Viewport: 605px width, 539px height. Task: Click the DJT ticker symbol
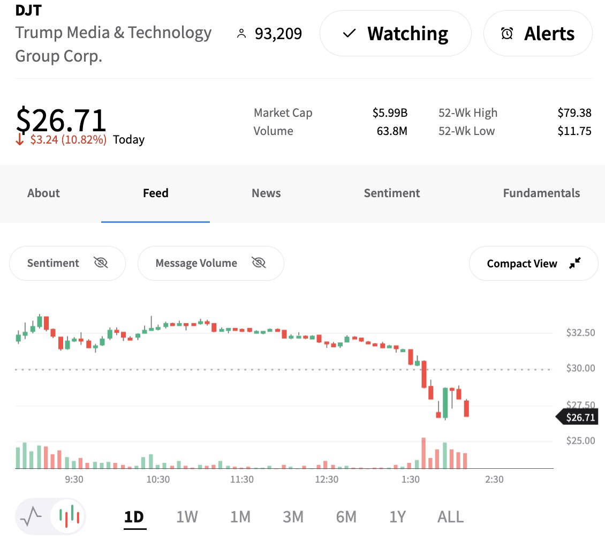click(28, 10)
